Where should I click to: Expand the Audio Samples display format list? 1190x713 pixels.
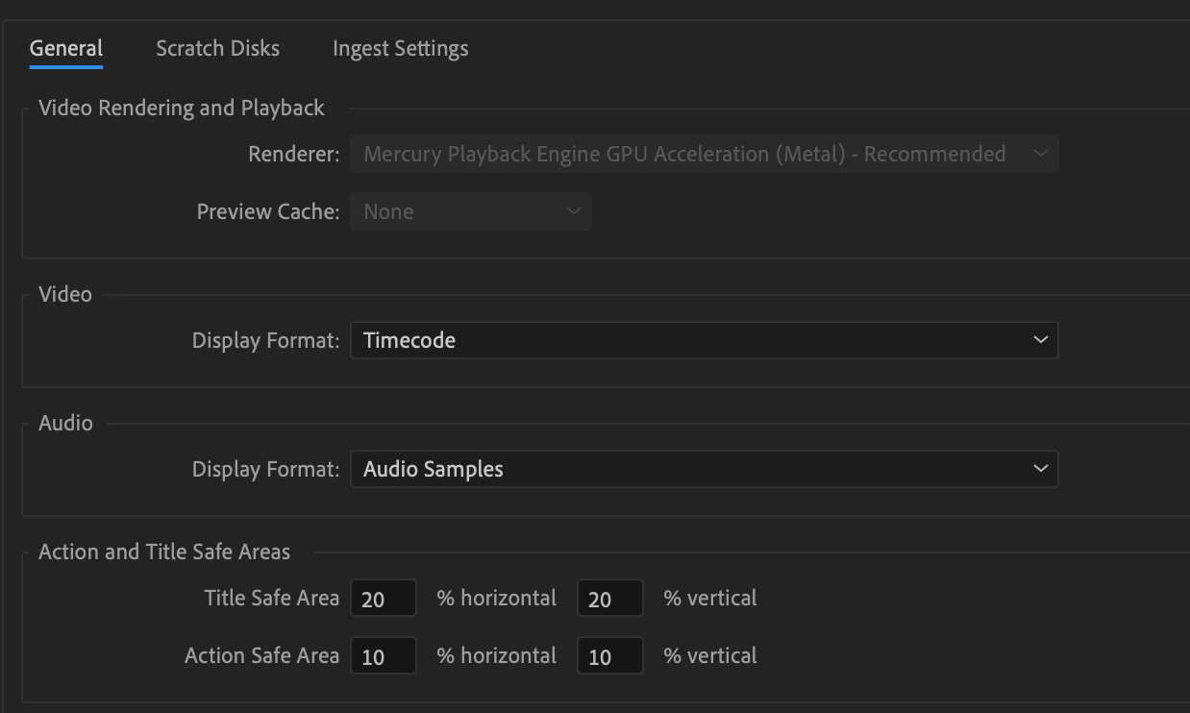pos(705,469)
